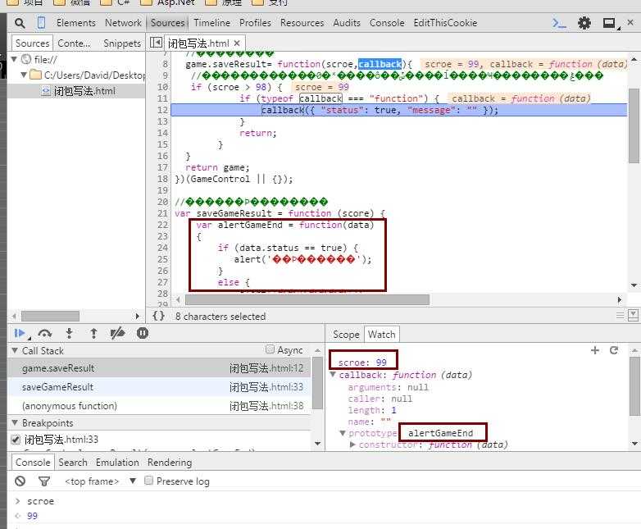Collapse the file:// tree node
Viewport: 641px width, 529px height.
tap(14, 59)
